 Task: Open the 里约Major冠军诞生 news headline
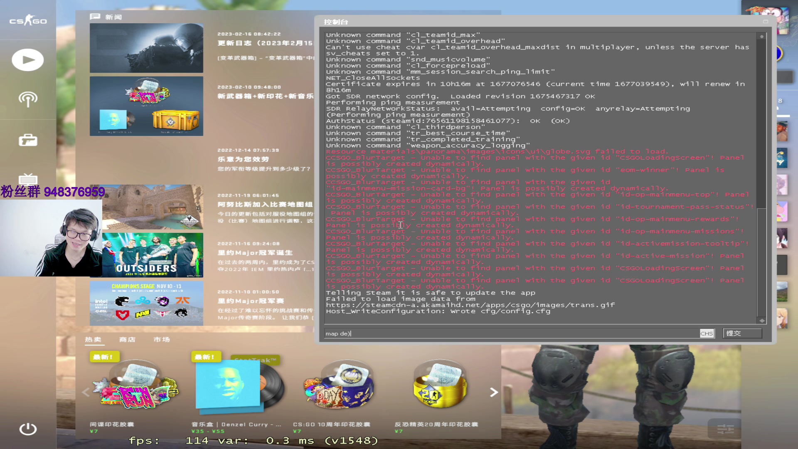pos(255,253)
